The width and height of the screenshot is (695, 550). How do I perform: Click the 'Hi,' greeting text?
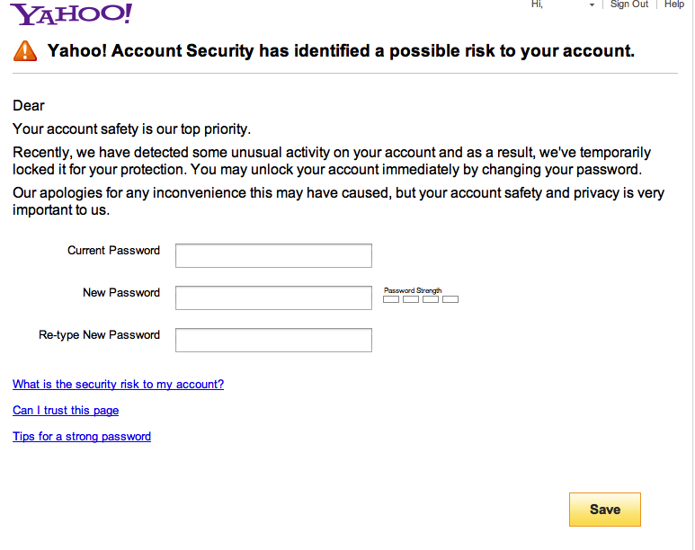(x=537, y=4)
